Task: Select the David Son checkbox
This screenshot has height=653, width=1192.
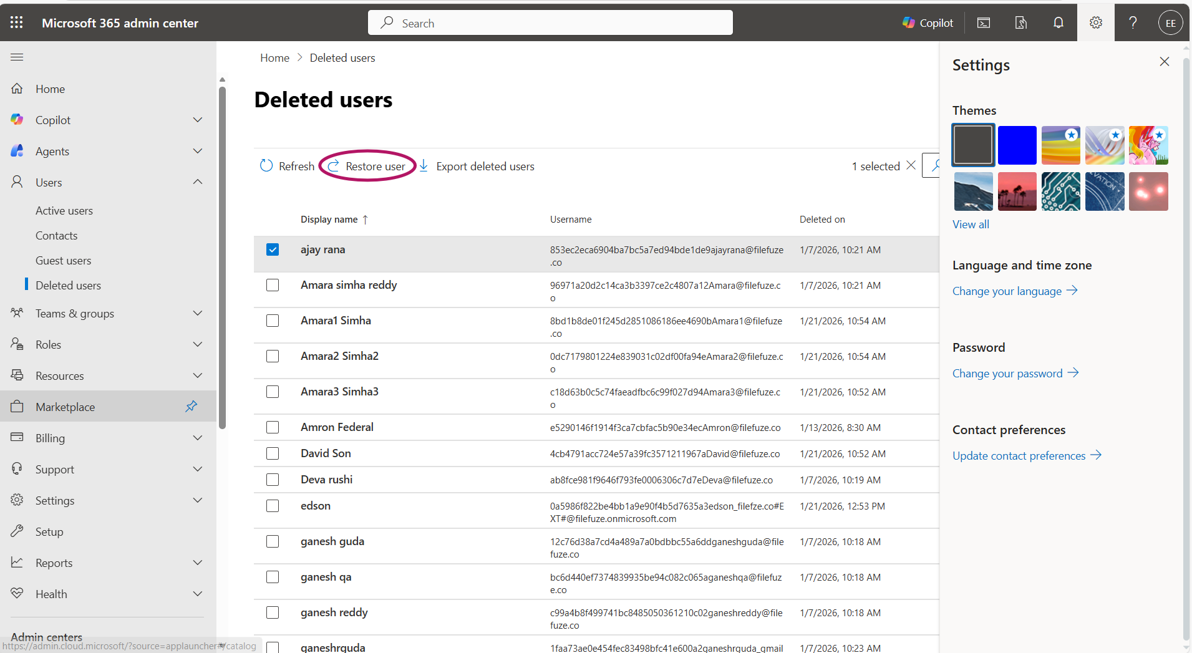Action: (273, 453)
